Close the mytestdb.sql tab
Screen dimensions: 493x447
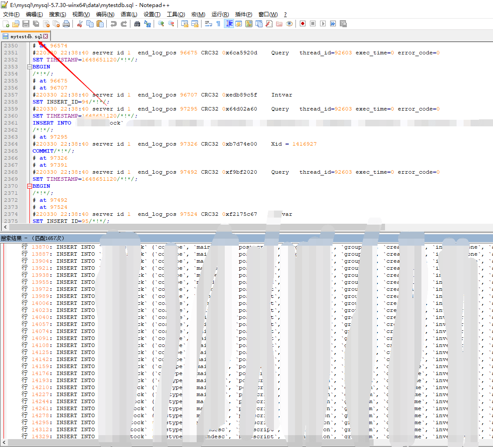[45, 36]
